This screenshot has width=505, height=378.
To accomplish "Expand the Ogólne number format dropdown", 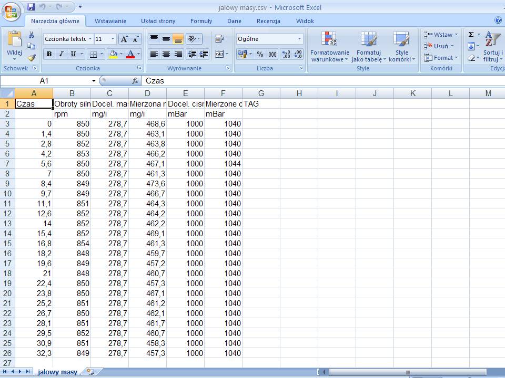I will pyautogui.click(x=299, y=39).
